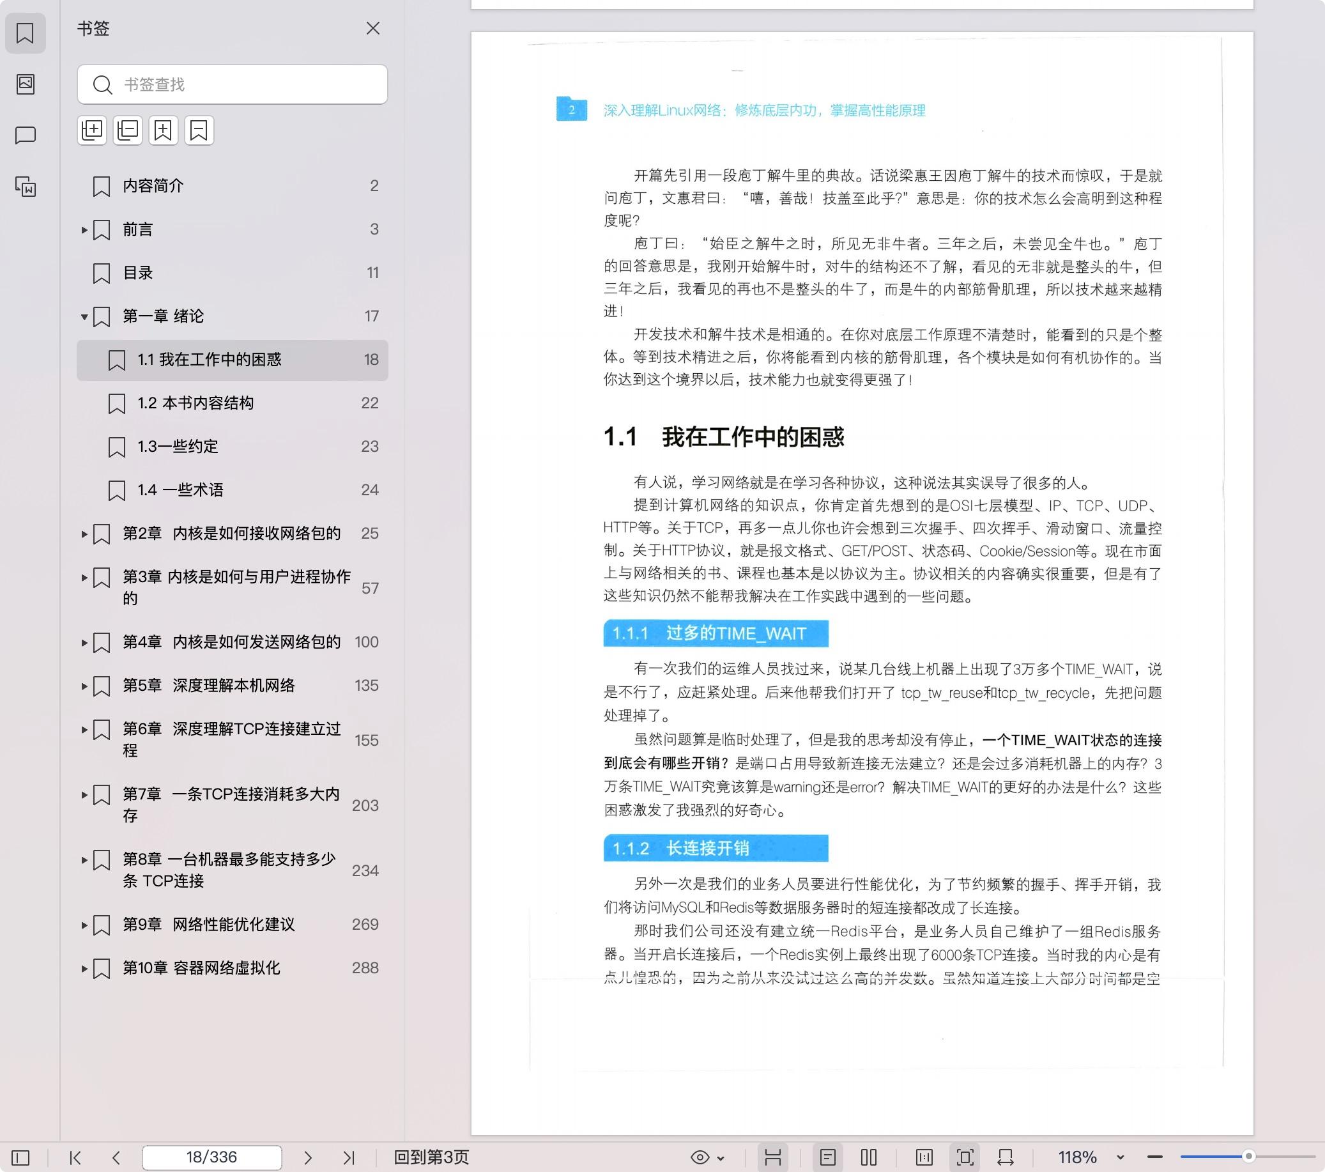The width and height of the screenshot is (1325, 1172).
Task: Switch to single page view
Action: point(828,1157)
